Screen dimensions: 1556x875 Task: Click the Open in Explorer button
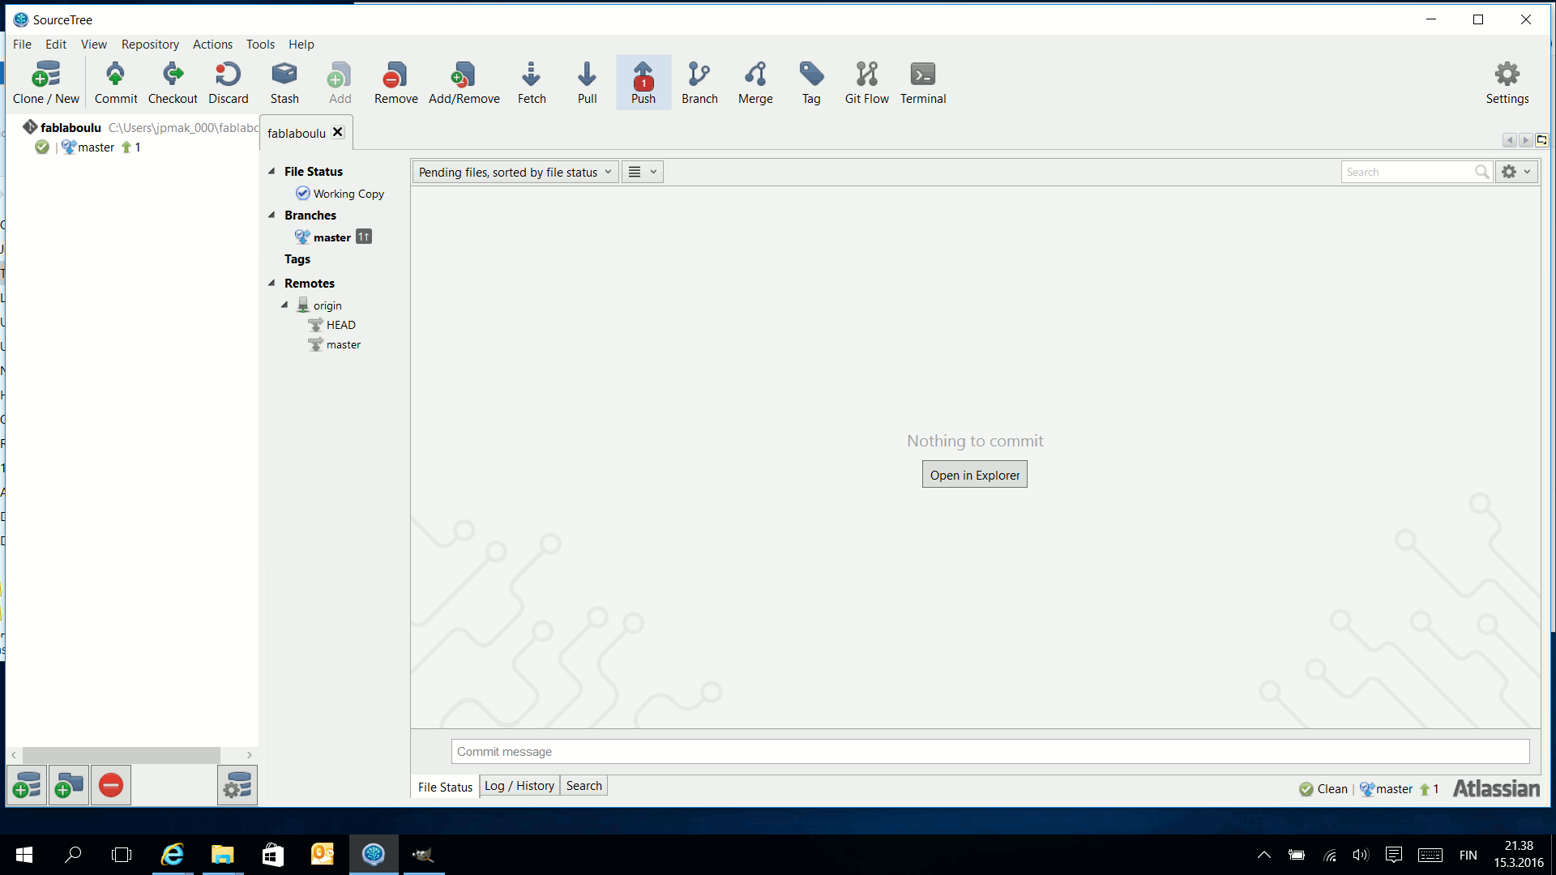click(x=975, y=475)
